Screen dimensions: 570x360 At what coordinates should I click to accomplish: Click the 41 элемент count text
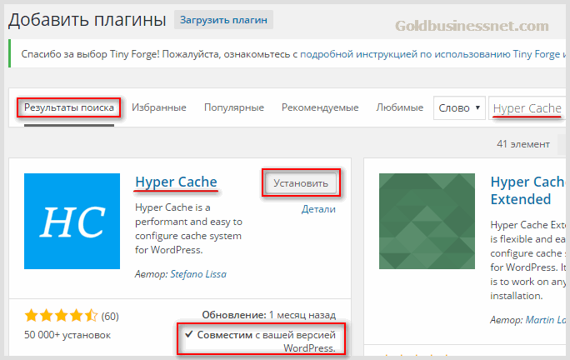(x=523, y=144)
